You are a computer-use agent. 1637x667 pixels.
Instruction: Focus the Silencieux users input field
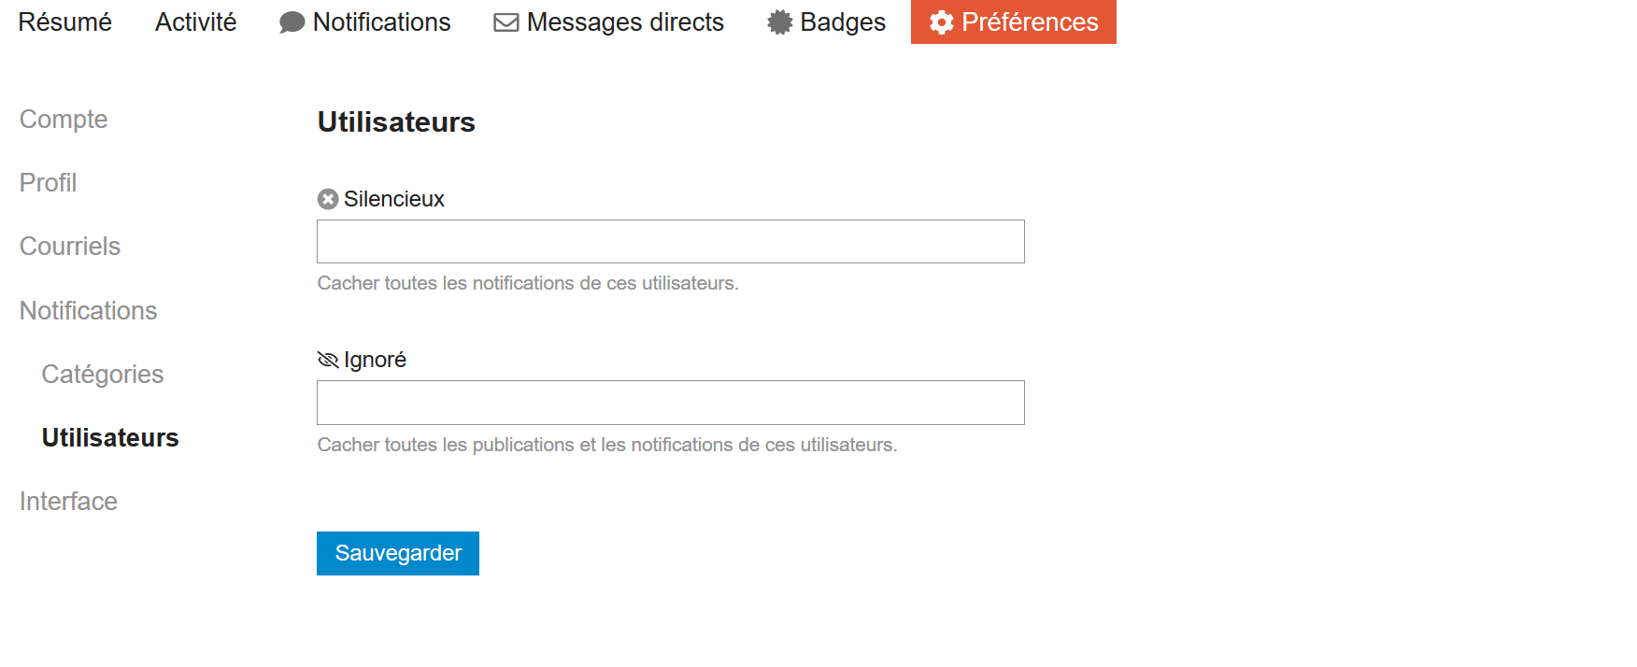pos(670,242)
